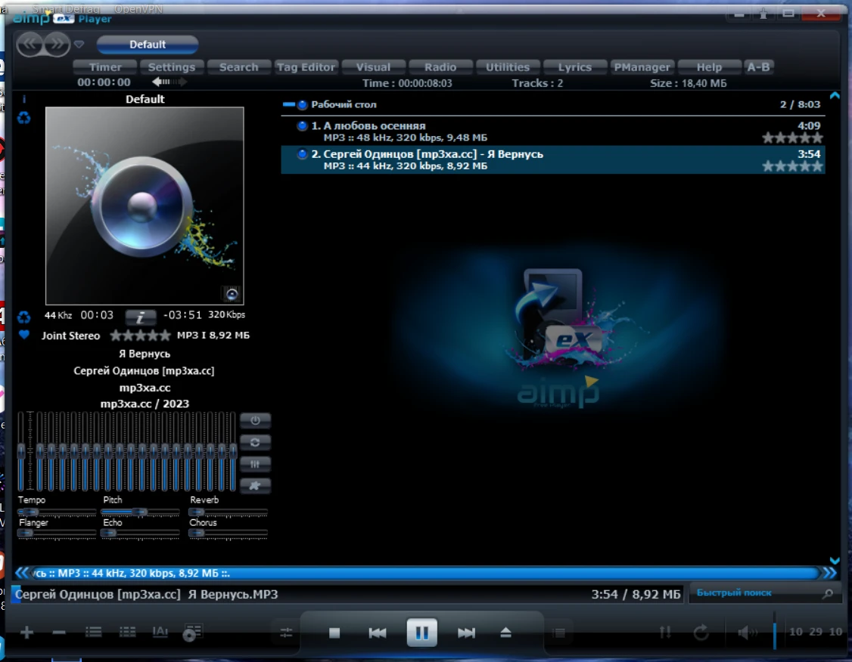
Task: Adjust the Pitch slider
Action: tap(138, 512)
